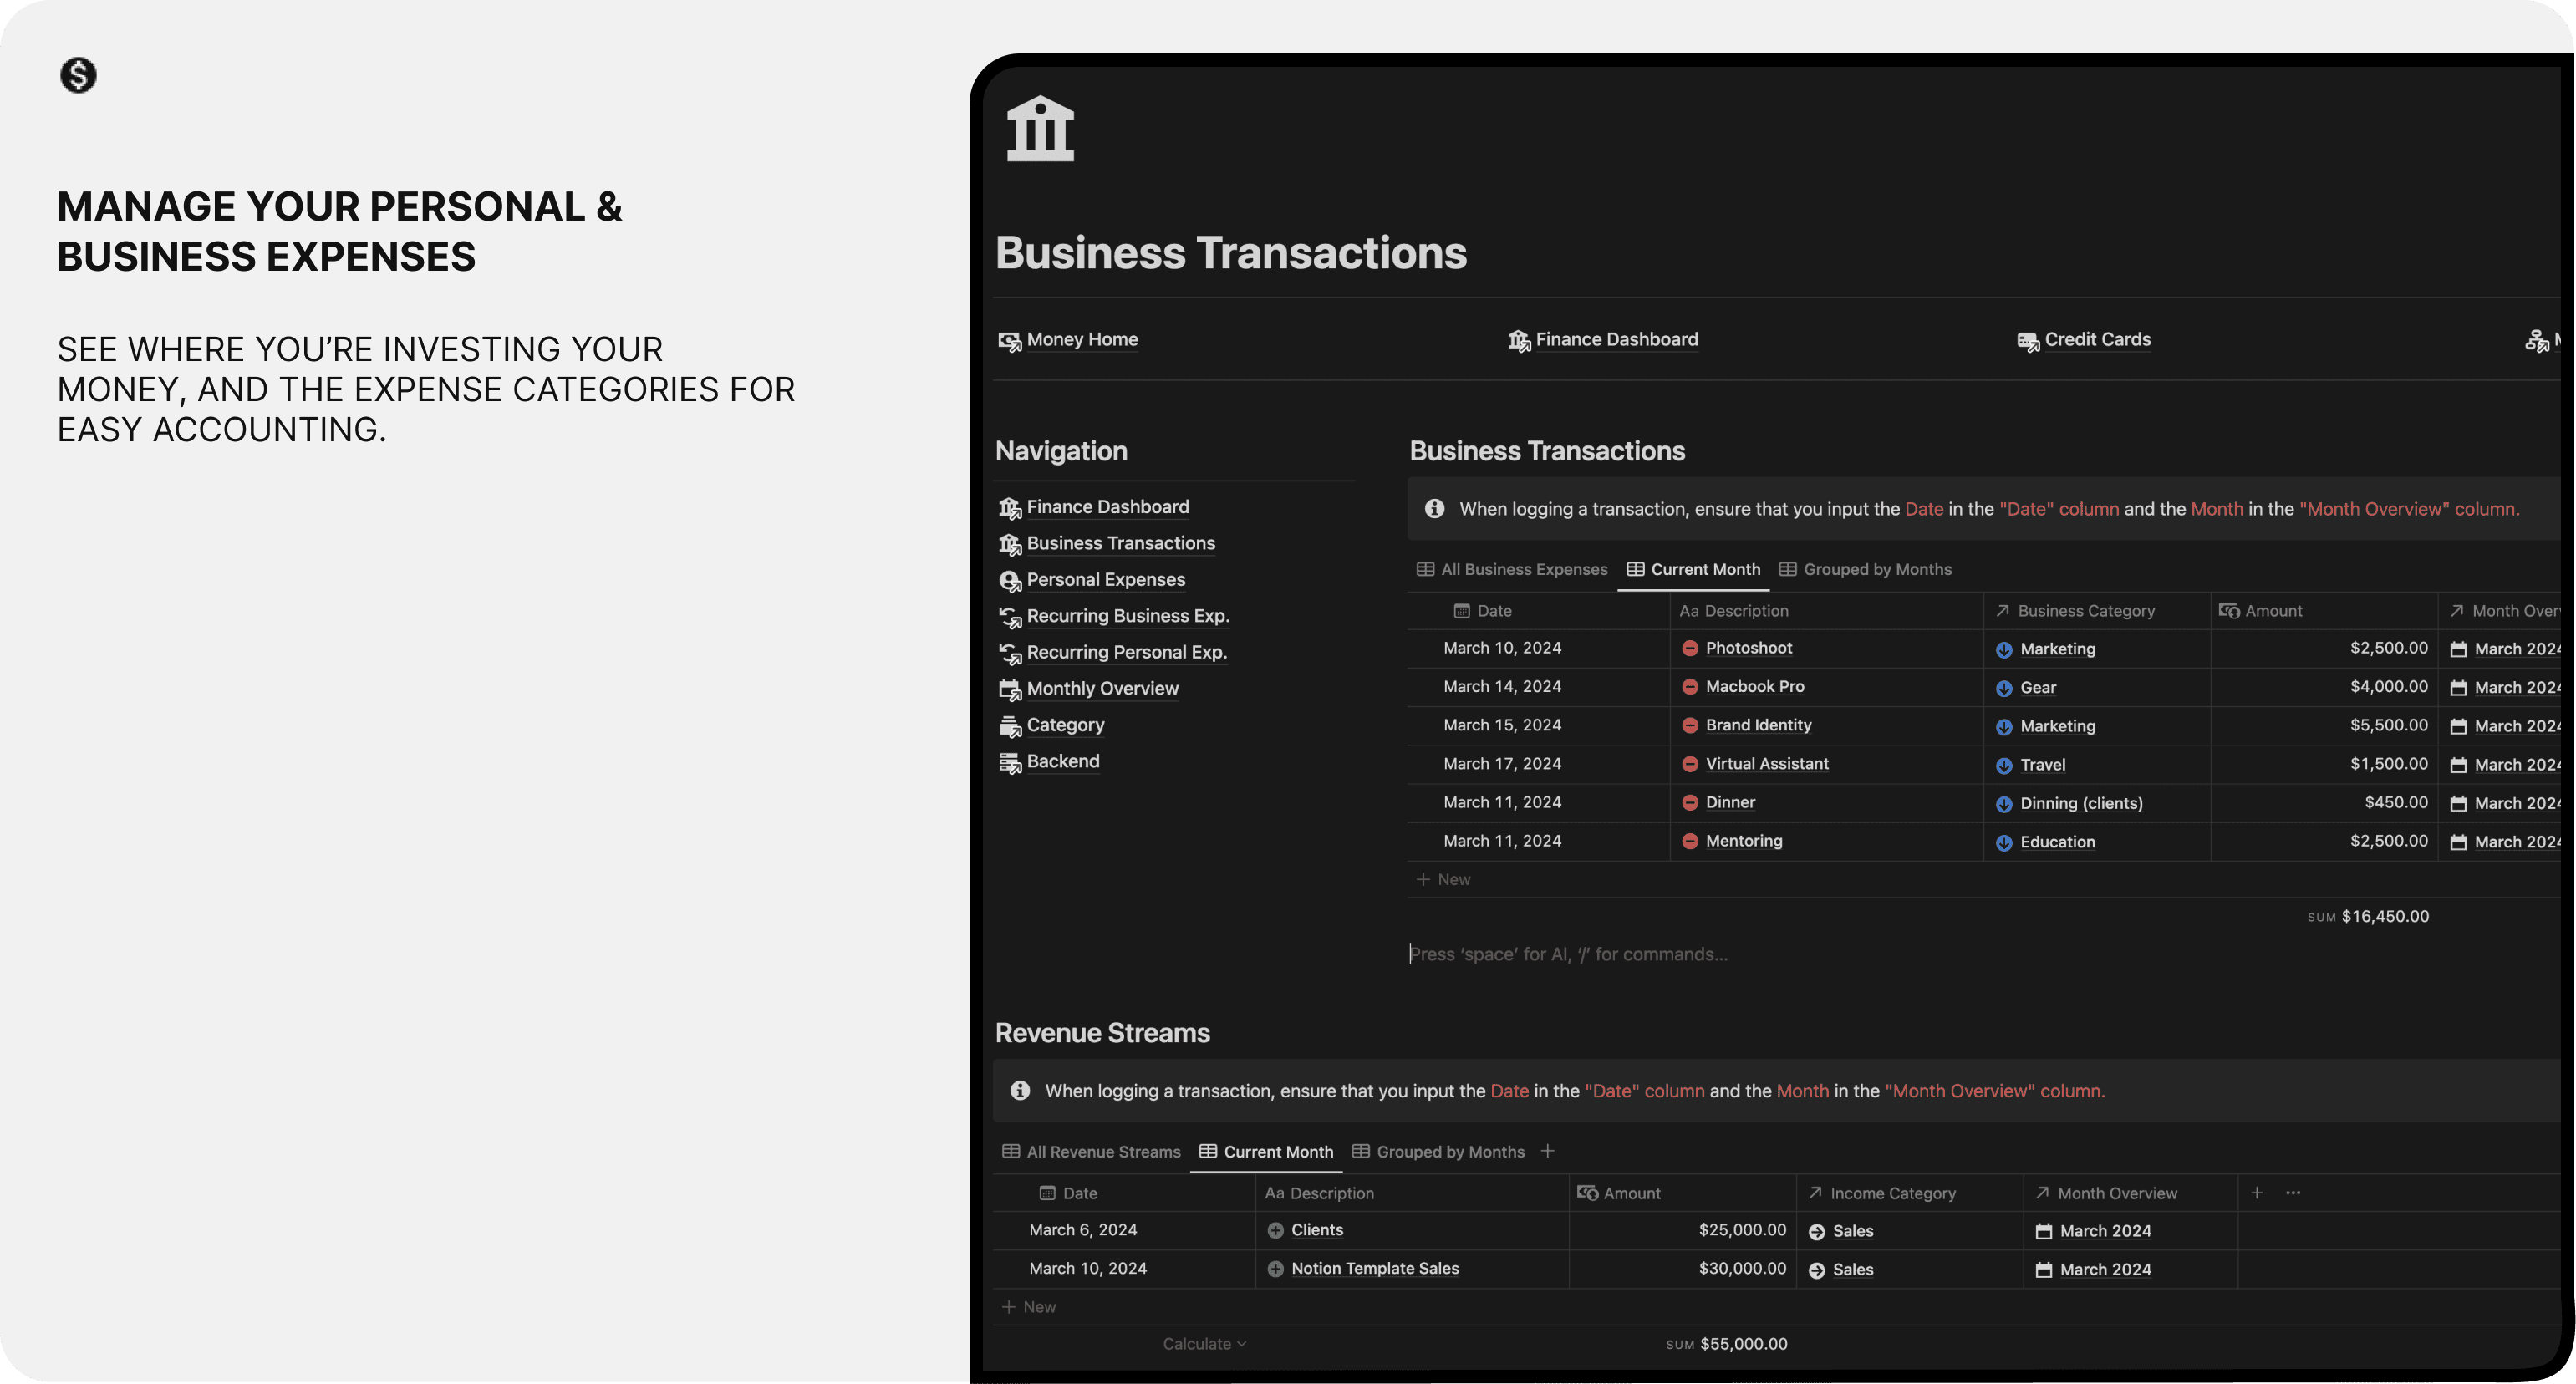Add a new view next to revenue tabs
Screen dimensions: 2576x1384
point(1547,1151)
